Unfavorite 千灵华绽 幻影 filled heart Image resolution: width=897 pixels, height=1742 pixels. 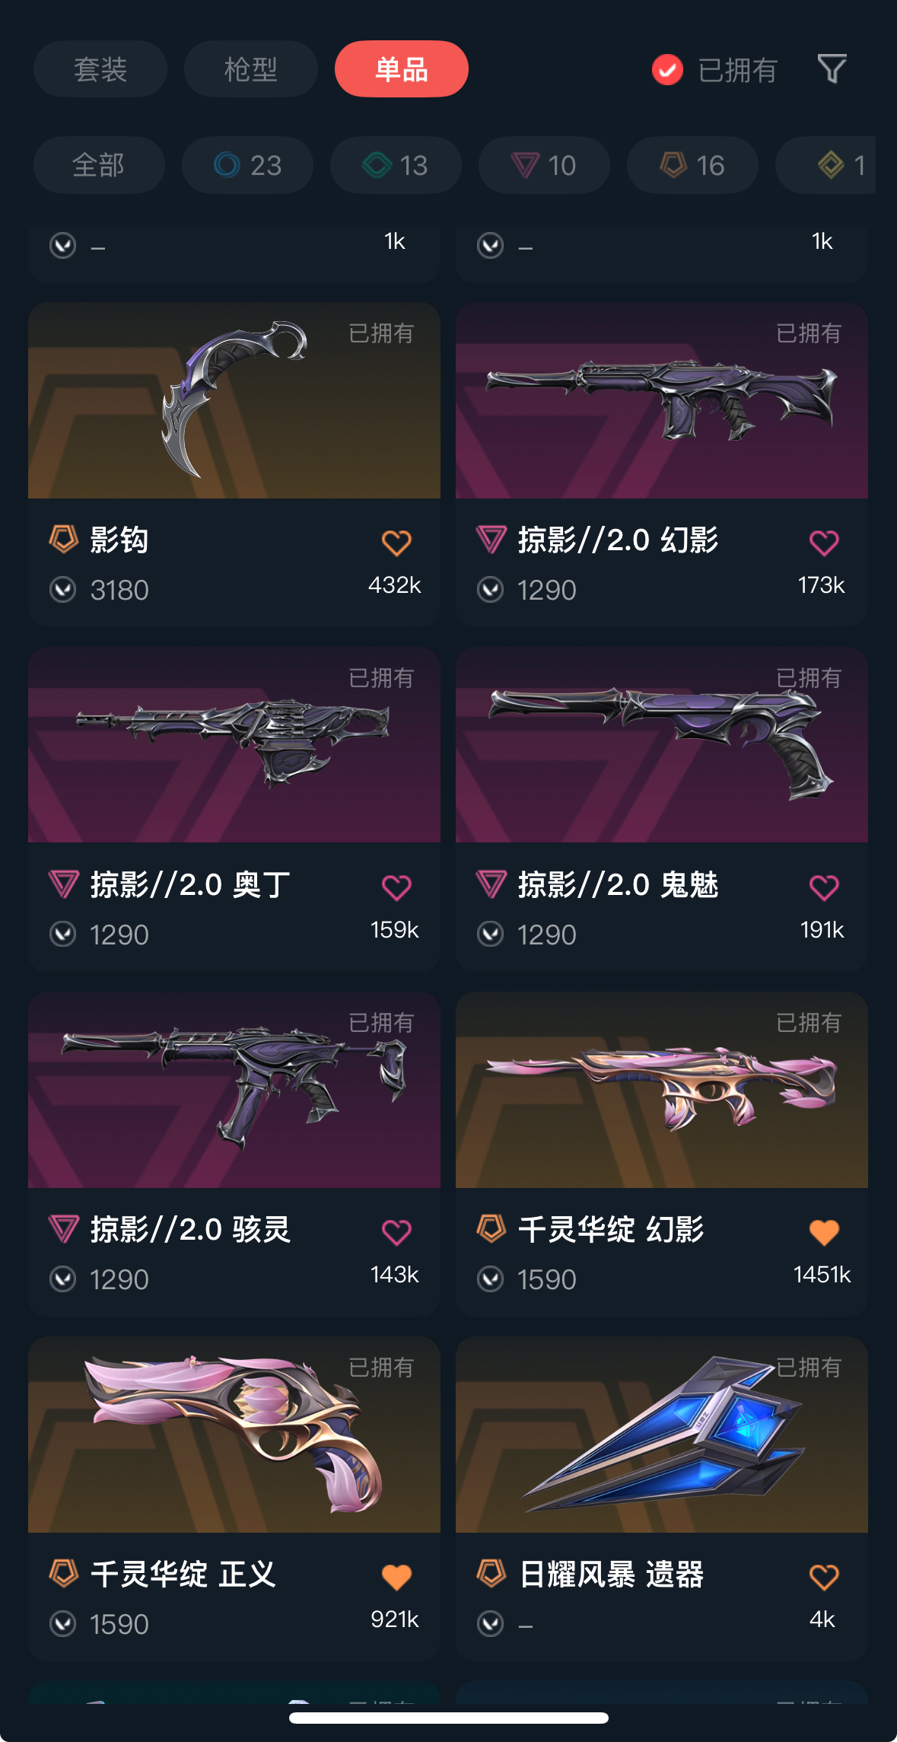pos(824,1232)
